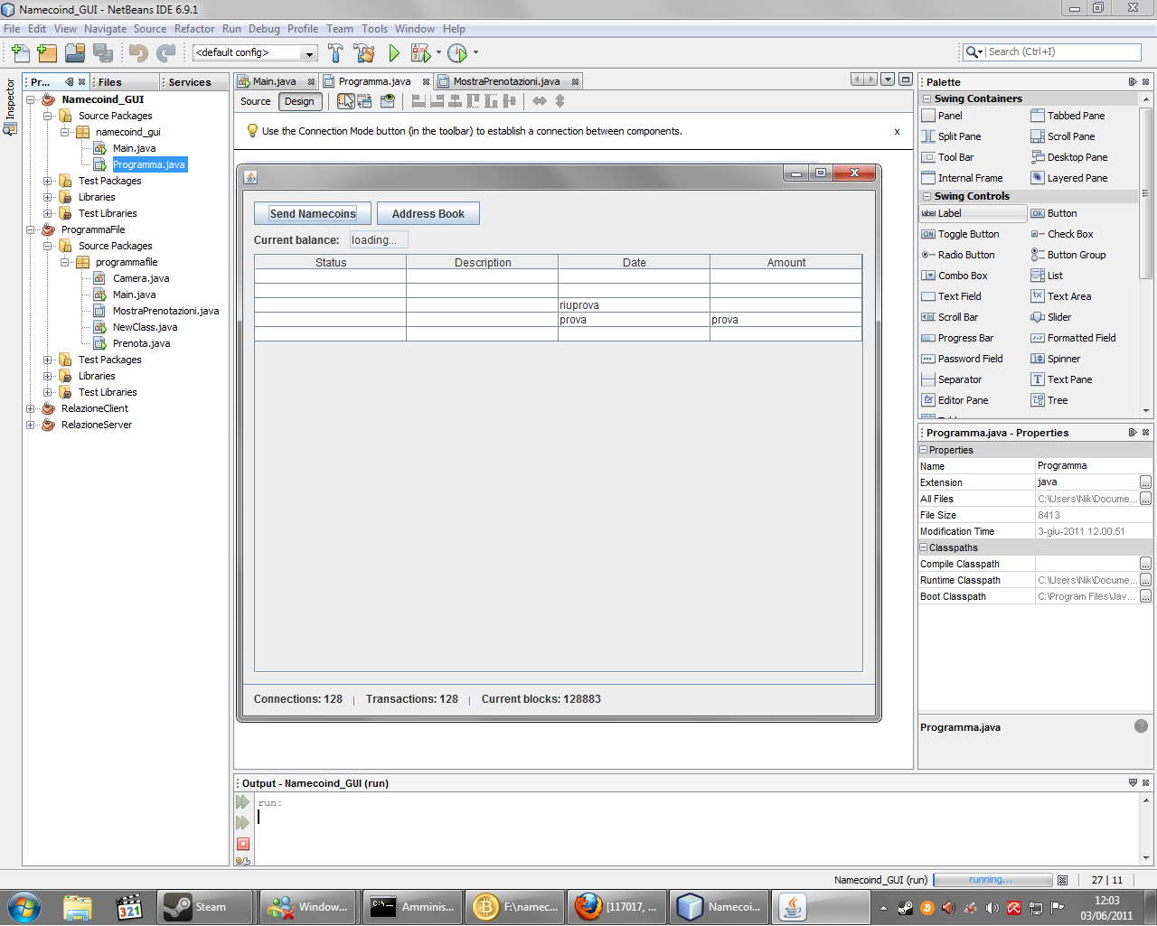Show opened documents list dropdown
The height and width of the screenshot is (926, 1157).
point(888,80)
